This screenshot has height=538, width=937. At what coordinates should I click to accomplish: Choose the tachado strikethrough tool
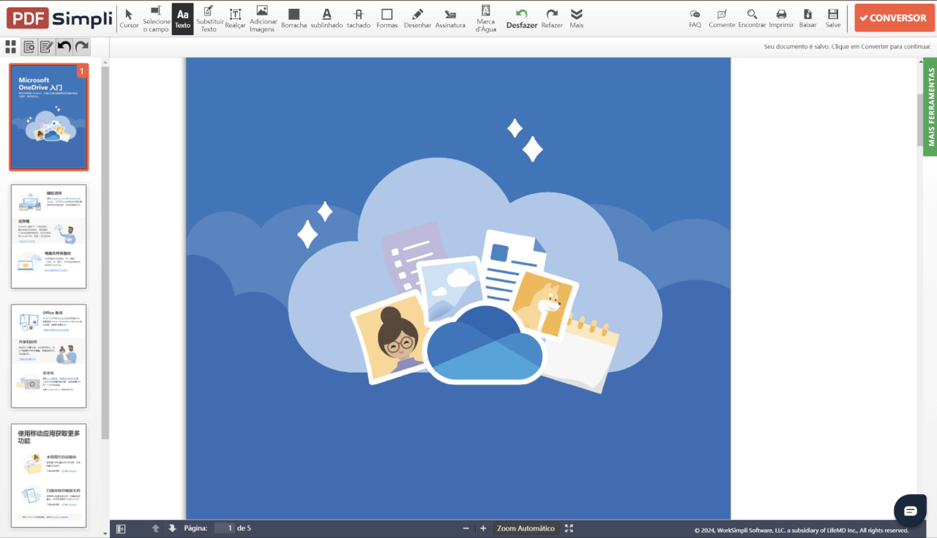tap(358, 18)
